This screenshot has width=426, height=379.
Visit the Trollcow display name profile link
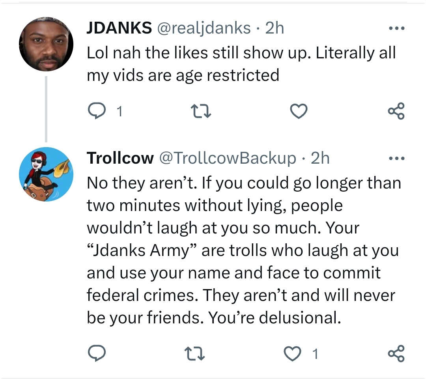click(x=120, y=159)
